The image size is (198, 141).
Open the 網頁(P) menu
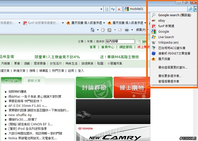(x=141, y=30)
